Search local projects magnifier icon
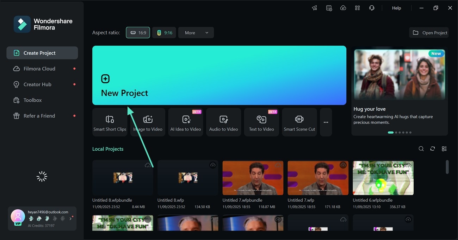The width and height of the screenshot is (458, 240). click(421, 149)
